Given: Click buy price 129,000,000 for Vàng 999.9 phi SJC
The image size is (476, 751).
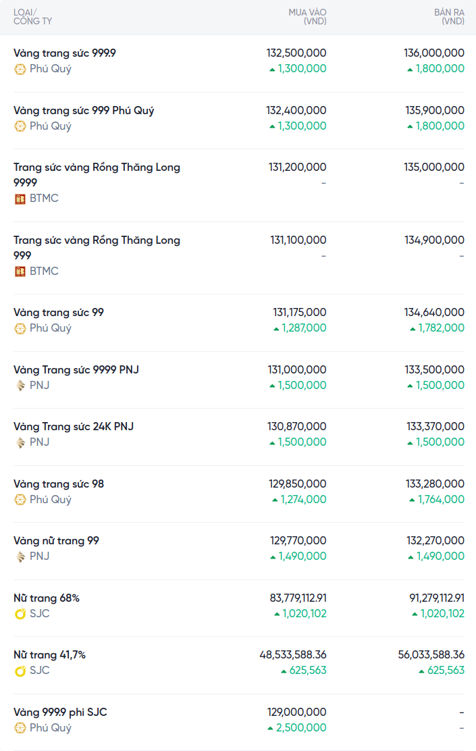Looking at the screenshot, I should coord(297,712).
